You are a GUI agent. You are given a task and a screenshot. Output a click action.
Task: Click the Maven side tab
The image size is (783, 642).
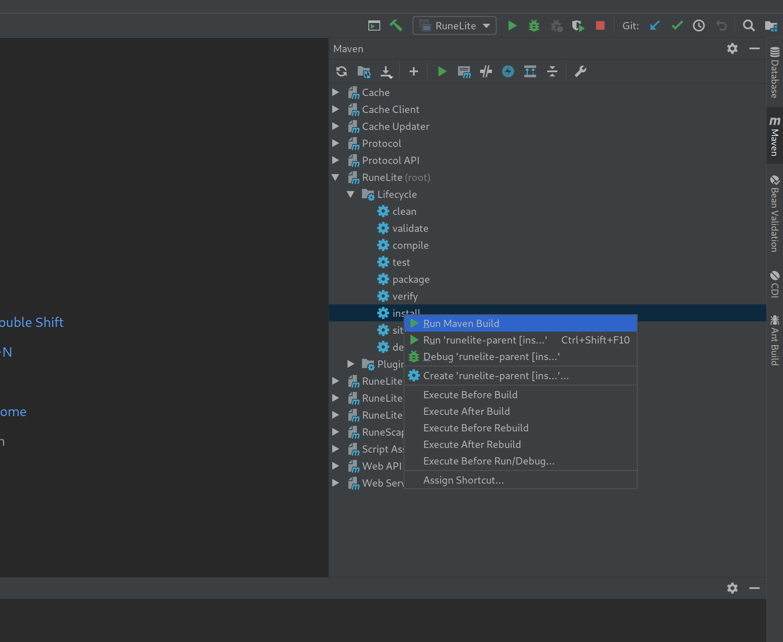[x=775, y=136]
